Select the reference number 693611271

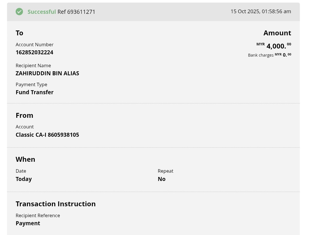click(81, 12)
